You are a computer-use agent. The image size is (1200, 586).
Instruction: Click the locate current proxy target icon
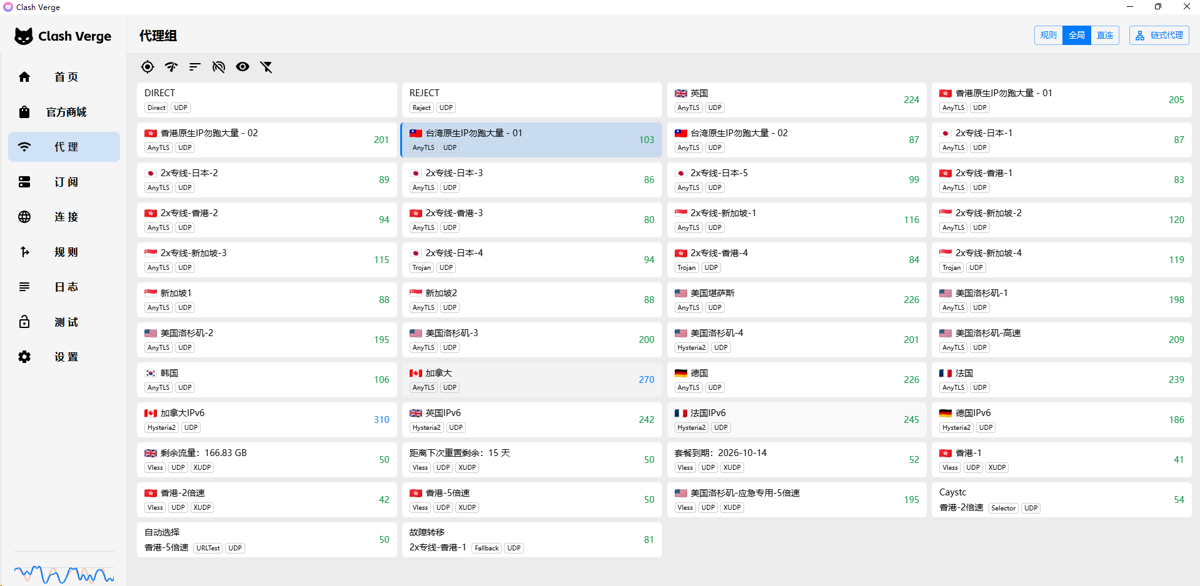point(148,67)
